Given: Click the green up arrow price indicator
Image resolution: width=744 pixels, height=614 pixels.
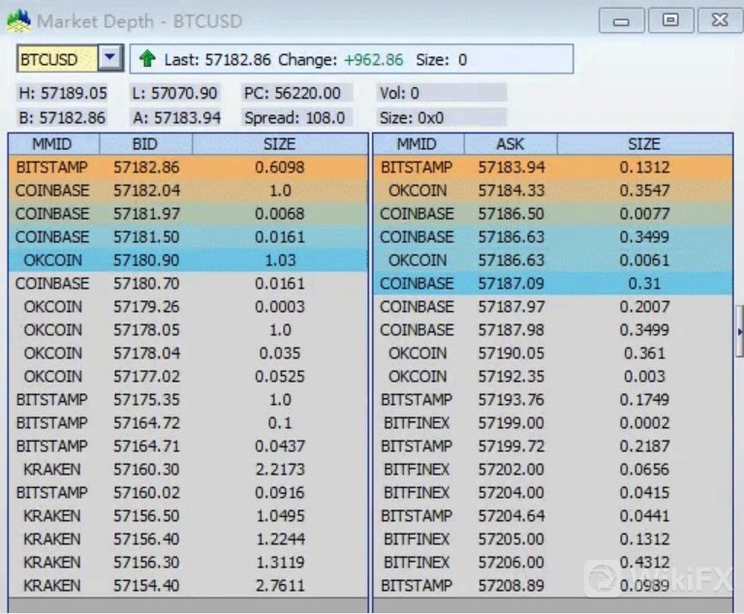Looking at the screenshot, I should 147,59.
